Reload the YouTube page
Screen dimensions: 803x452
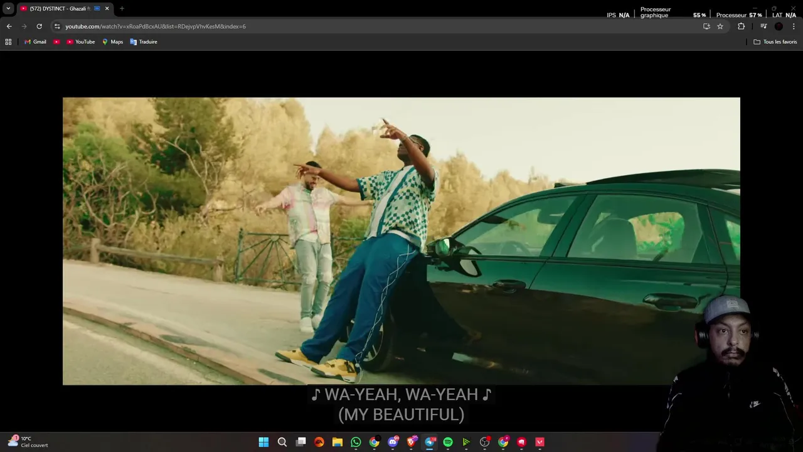pos(39,26)
